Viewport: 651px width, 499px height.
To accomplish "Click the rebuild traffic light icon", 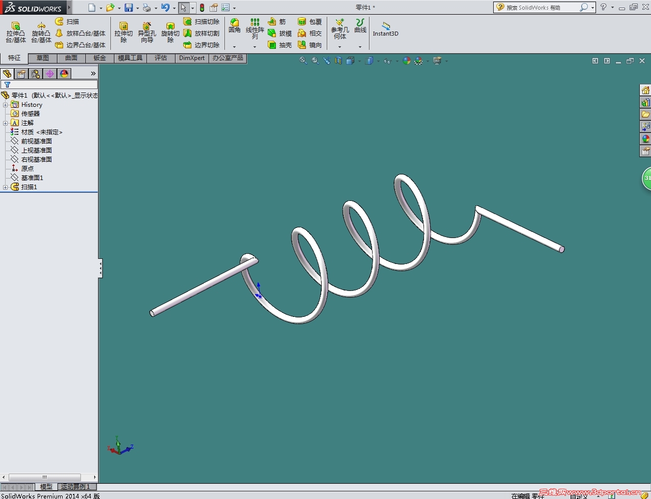I will pos(202,8).
